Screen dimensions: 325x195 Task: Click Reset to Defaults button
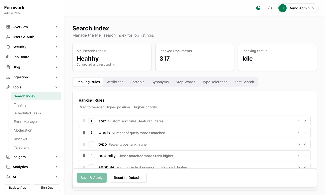(128, 178)
